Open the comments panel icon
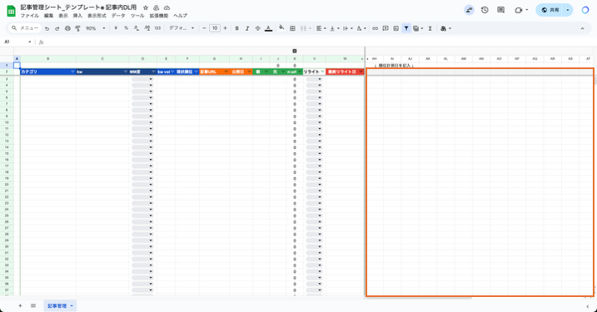 point(501,10)
